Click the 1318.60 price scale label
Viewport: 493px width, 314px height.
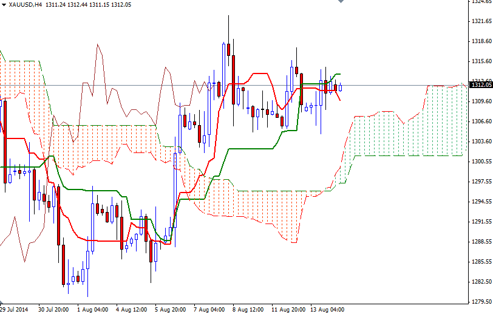(481, 41)
